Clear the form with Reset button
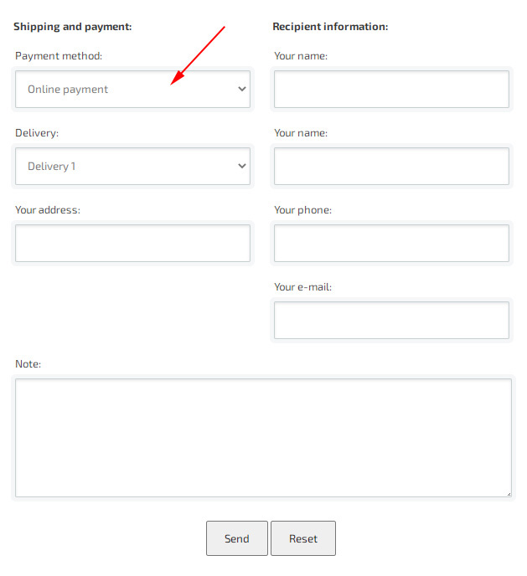Viewport: 527px width, 576px height. click(303, 538)
